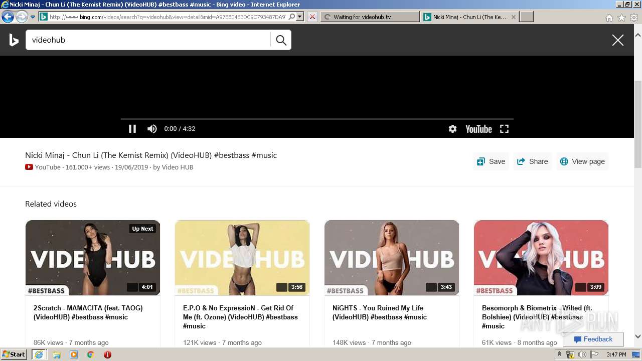Focus the videohub search field
The image size is (642, 361).
[148, 40]
